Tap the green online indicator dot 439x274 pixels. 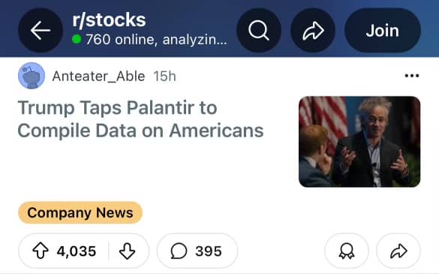point(77,39)
